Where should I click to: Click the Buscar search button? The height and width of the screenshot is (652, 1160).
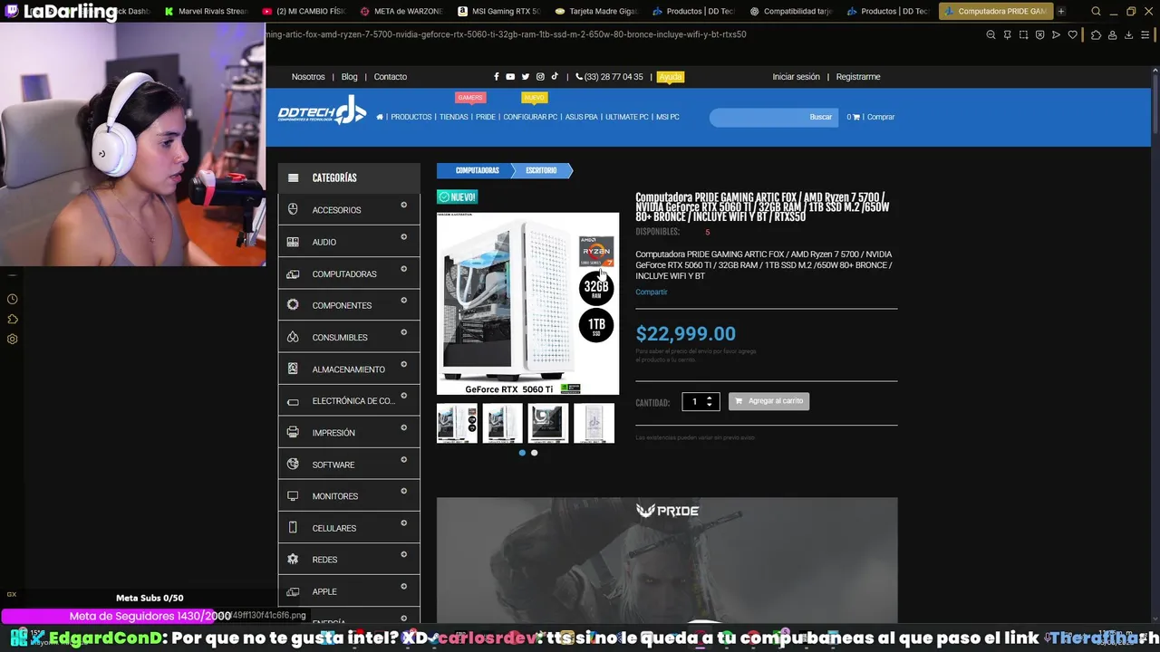[820, 117]
